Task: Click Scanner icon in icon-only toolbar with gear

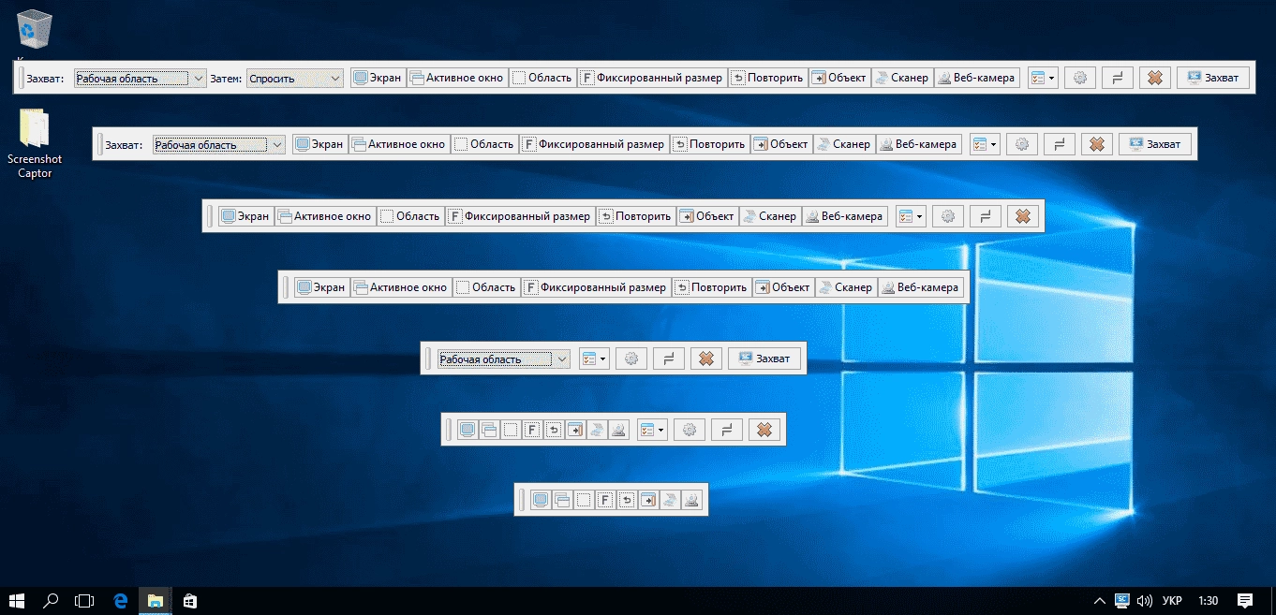Action: click(597, 430)
